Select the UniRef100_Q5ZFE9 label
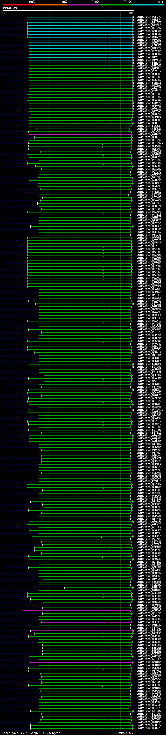This screenshot has width=166, height=735. pos(149,287)
